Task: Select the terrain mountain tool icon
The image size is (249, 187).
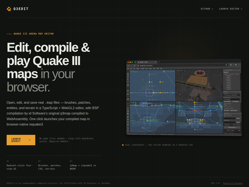Action: (128, 85)
